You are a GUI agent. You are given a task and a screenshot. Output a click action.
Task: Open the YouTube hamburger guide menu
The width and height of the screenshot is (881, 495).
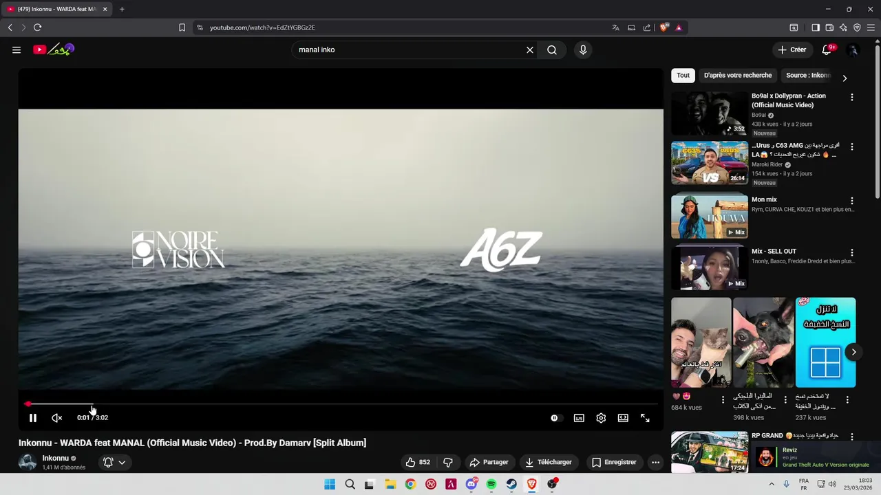(x=17, y=49)
